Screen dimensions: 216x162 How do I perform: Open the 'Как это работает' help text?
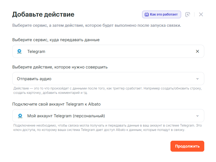tap(164, 14)
